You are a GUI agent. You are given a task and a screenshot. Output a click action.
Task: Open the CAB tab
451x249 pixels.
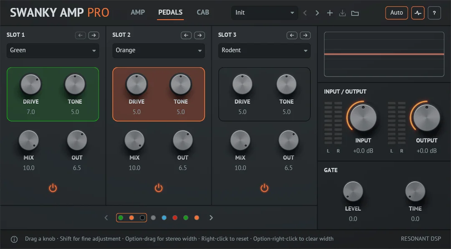coord(203,13)
